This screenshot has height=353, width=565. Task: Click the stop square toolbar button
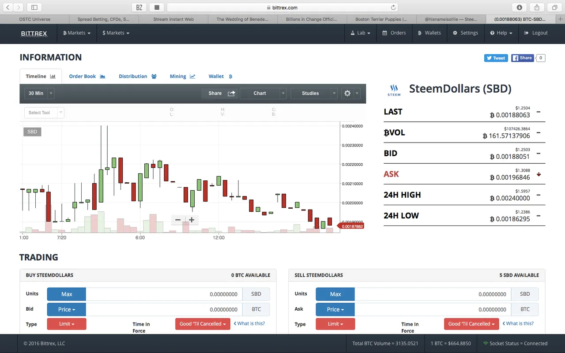click(157, 8)
